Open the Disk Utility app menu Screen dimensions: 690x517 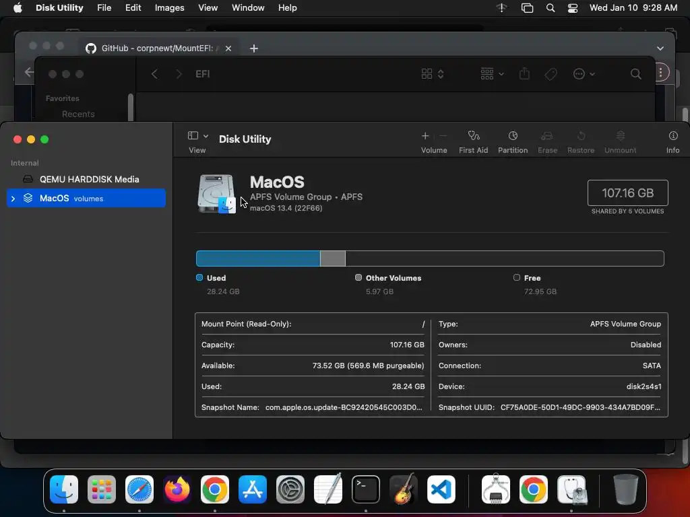(59, 8)
